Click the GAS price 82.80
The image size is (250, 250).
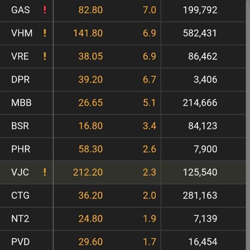[x=90, y=10]
